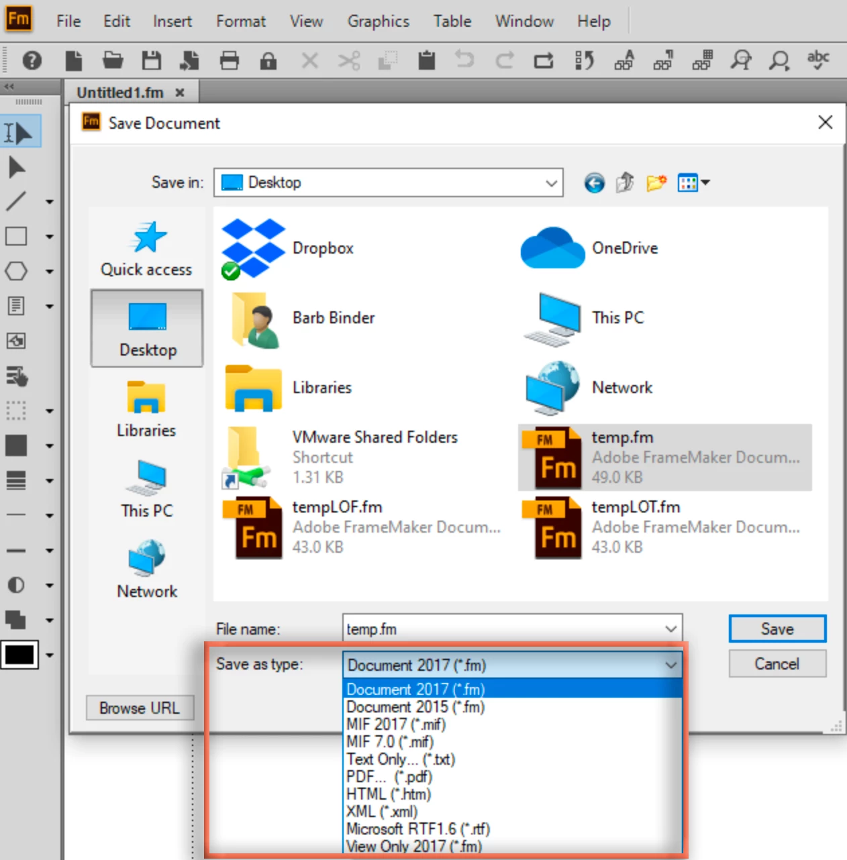
Task: Click the Help question mark icon
Action: [32, 61]
